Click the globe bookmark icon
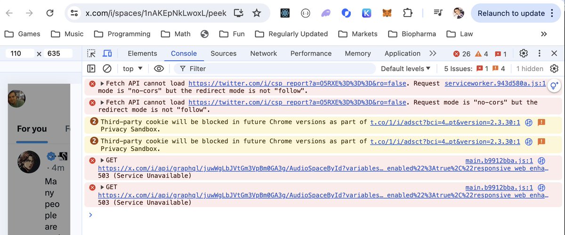Viewport: 565px width, 235px height. (x=204, y=34)
